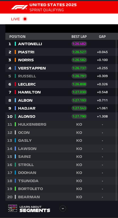
Task: Click the red LIVE indicator dot
Action: pyautogui.click(x=25, y=19)
